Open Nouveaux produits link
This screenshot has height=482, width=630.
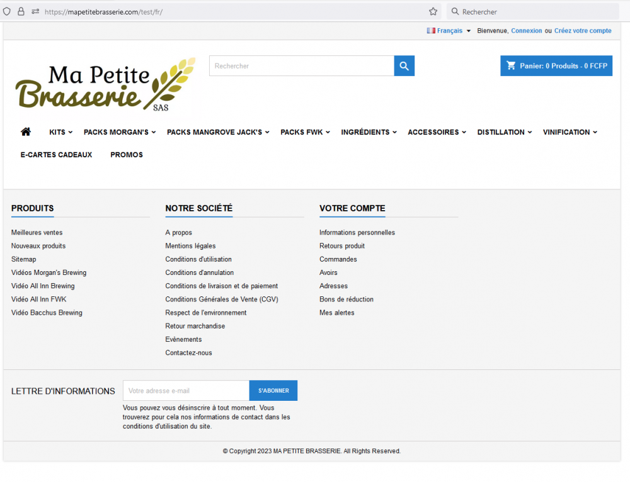point(38,245)
